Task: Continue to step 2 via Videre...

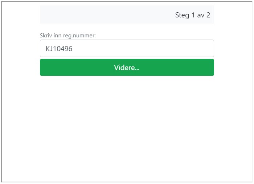Action: coord(127,68)
